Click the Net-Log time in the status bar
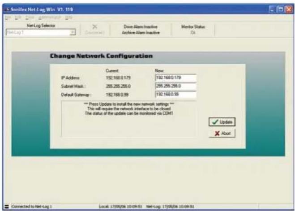Screen dimensions: 295x211 coord(170,207)
